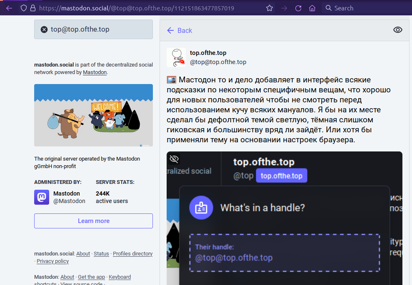Open the Get the app link
The width and height of the screenshot is (412, 285).
[x=91, y=277]
